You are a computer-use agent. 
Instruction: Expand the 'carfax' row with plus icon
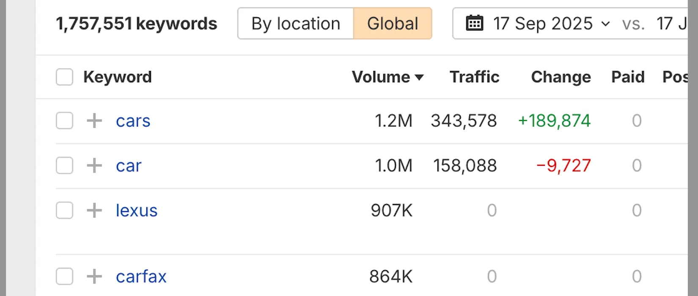click(x=94, y=277)
